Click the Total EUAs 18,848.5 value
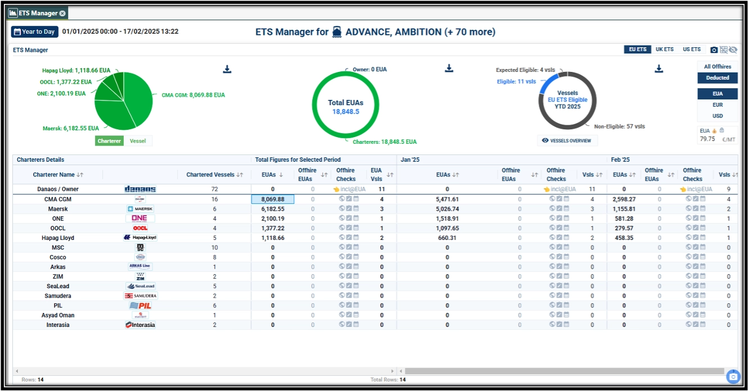 click(345, 112)
